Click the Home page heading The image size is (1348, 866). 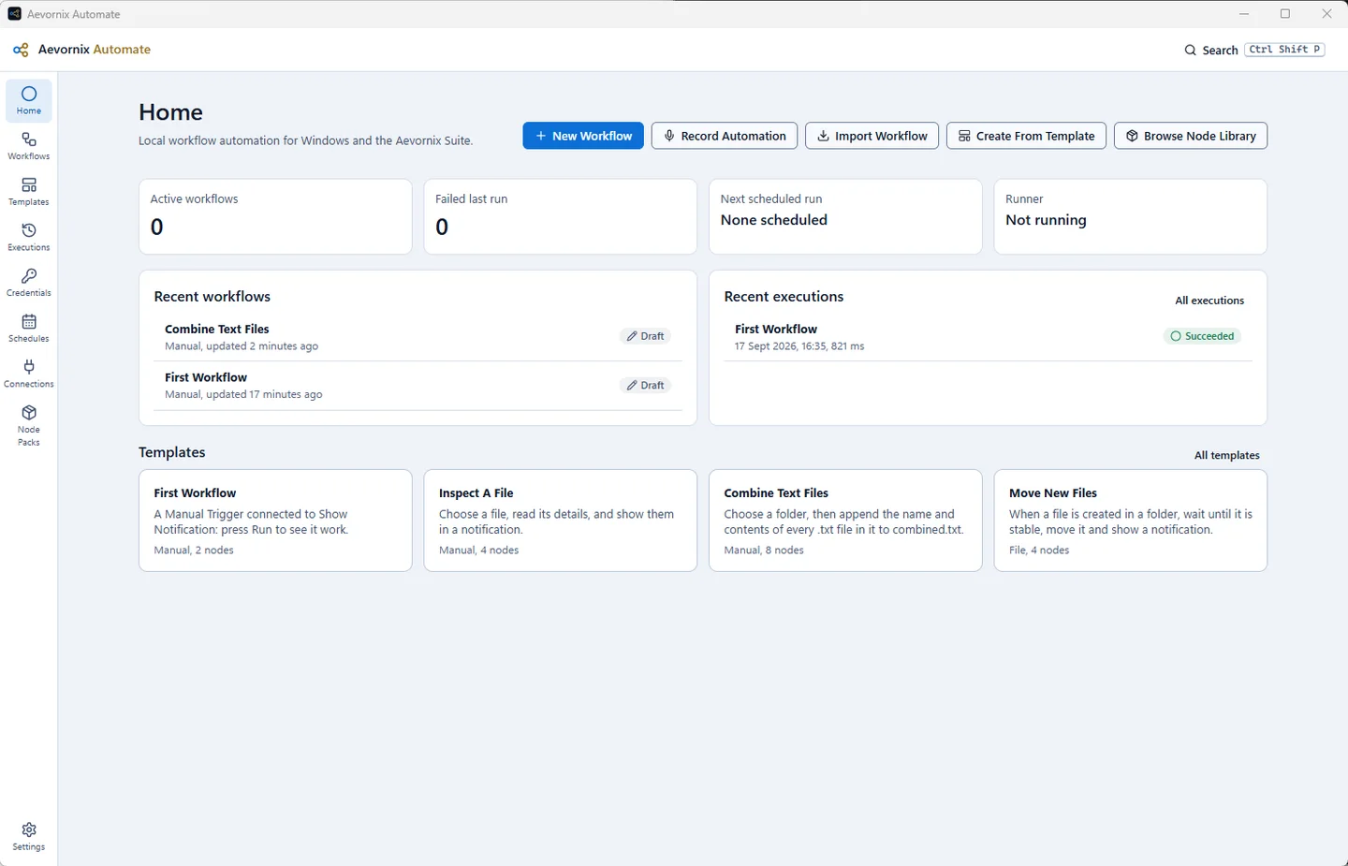[x=170, y=112]
